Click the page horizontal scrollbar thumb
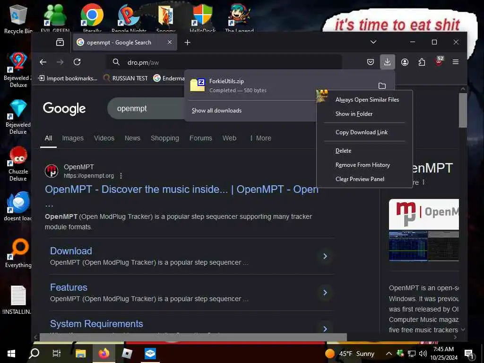 pyautogui.click(x=193, y=337)
